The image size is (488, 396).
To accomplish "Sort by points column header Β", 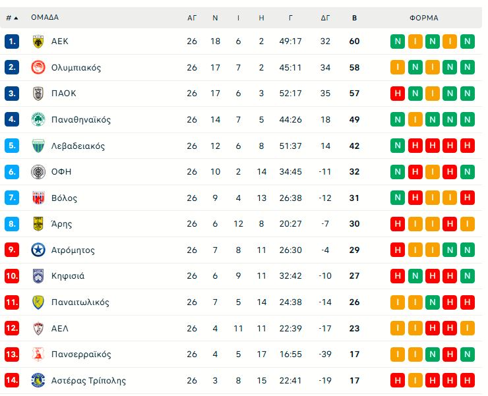I will [x=354, y=18].
